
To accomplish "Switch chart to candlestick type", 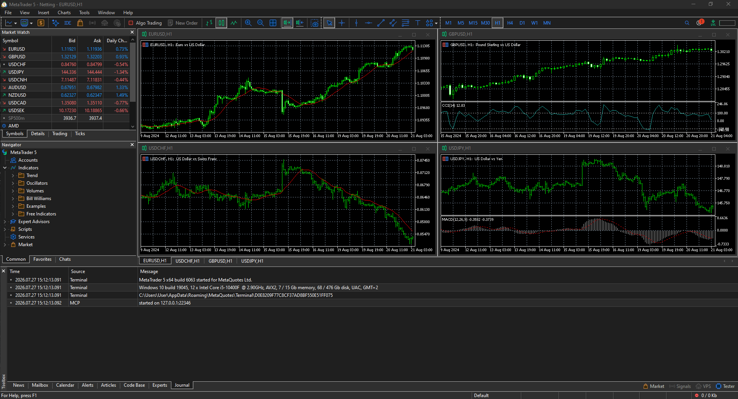I will click(221, 23).
